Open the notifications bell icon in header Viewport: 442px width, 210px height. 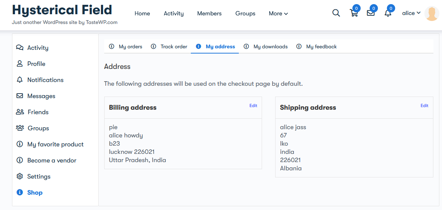click(388, 13)
